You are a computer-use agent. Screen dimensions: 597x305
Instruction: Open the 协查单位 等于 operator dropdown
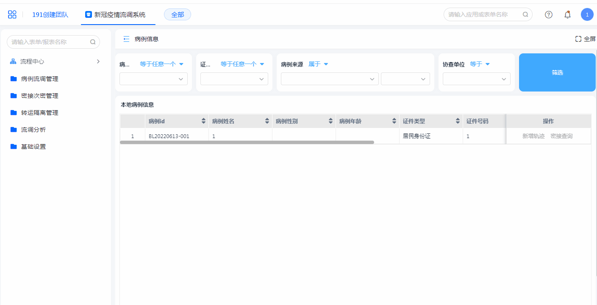click(x=480, y=64)
